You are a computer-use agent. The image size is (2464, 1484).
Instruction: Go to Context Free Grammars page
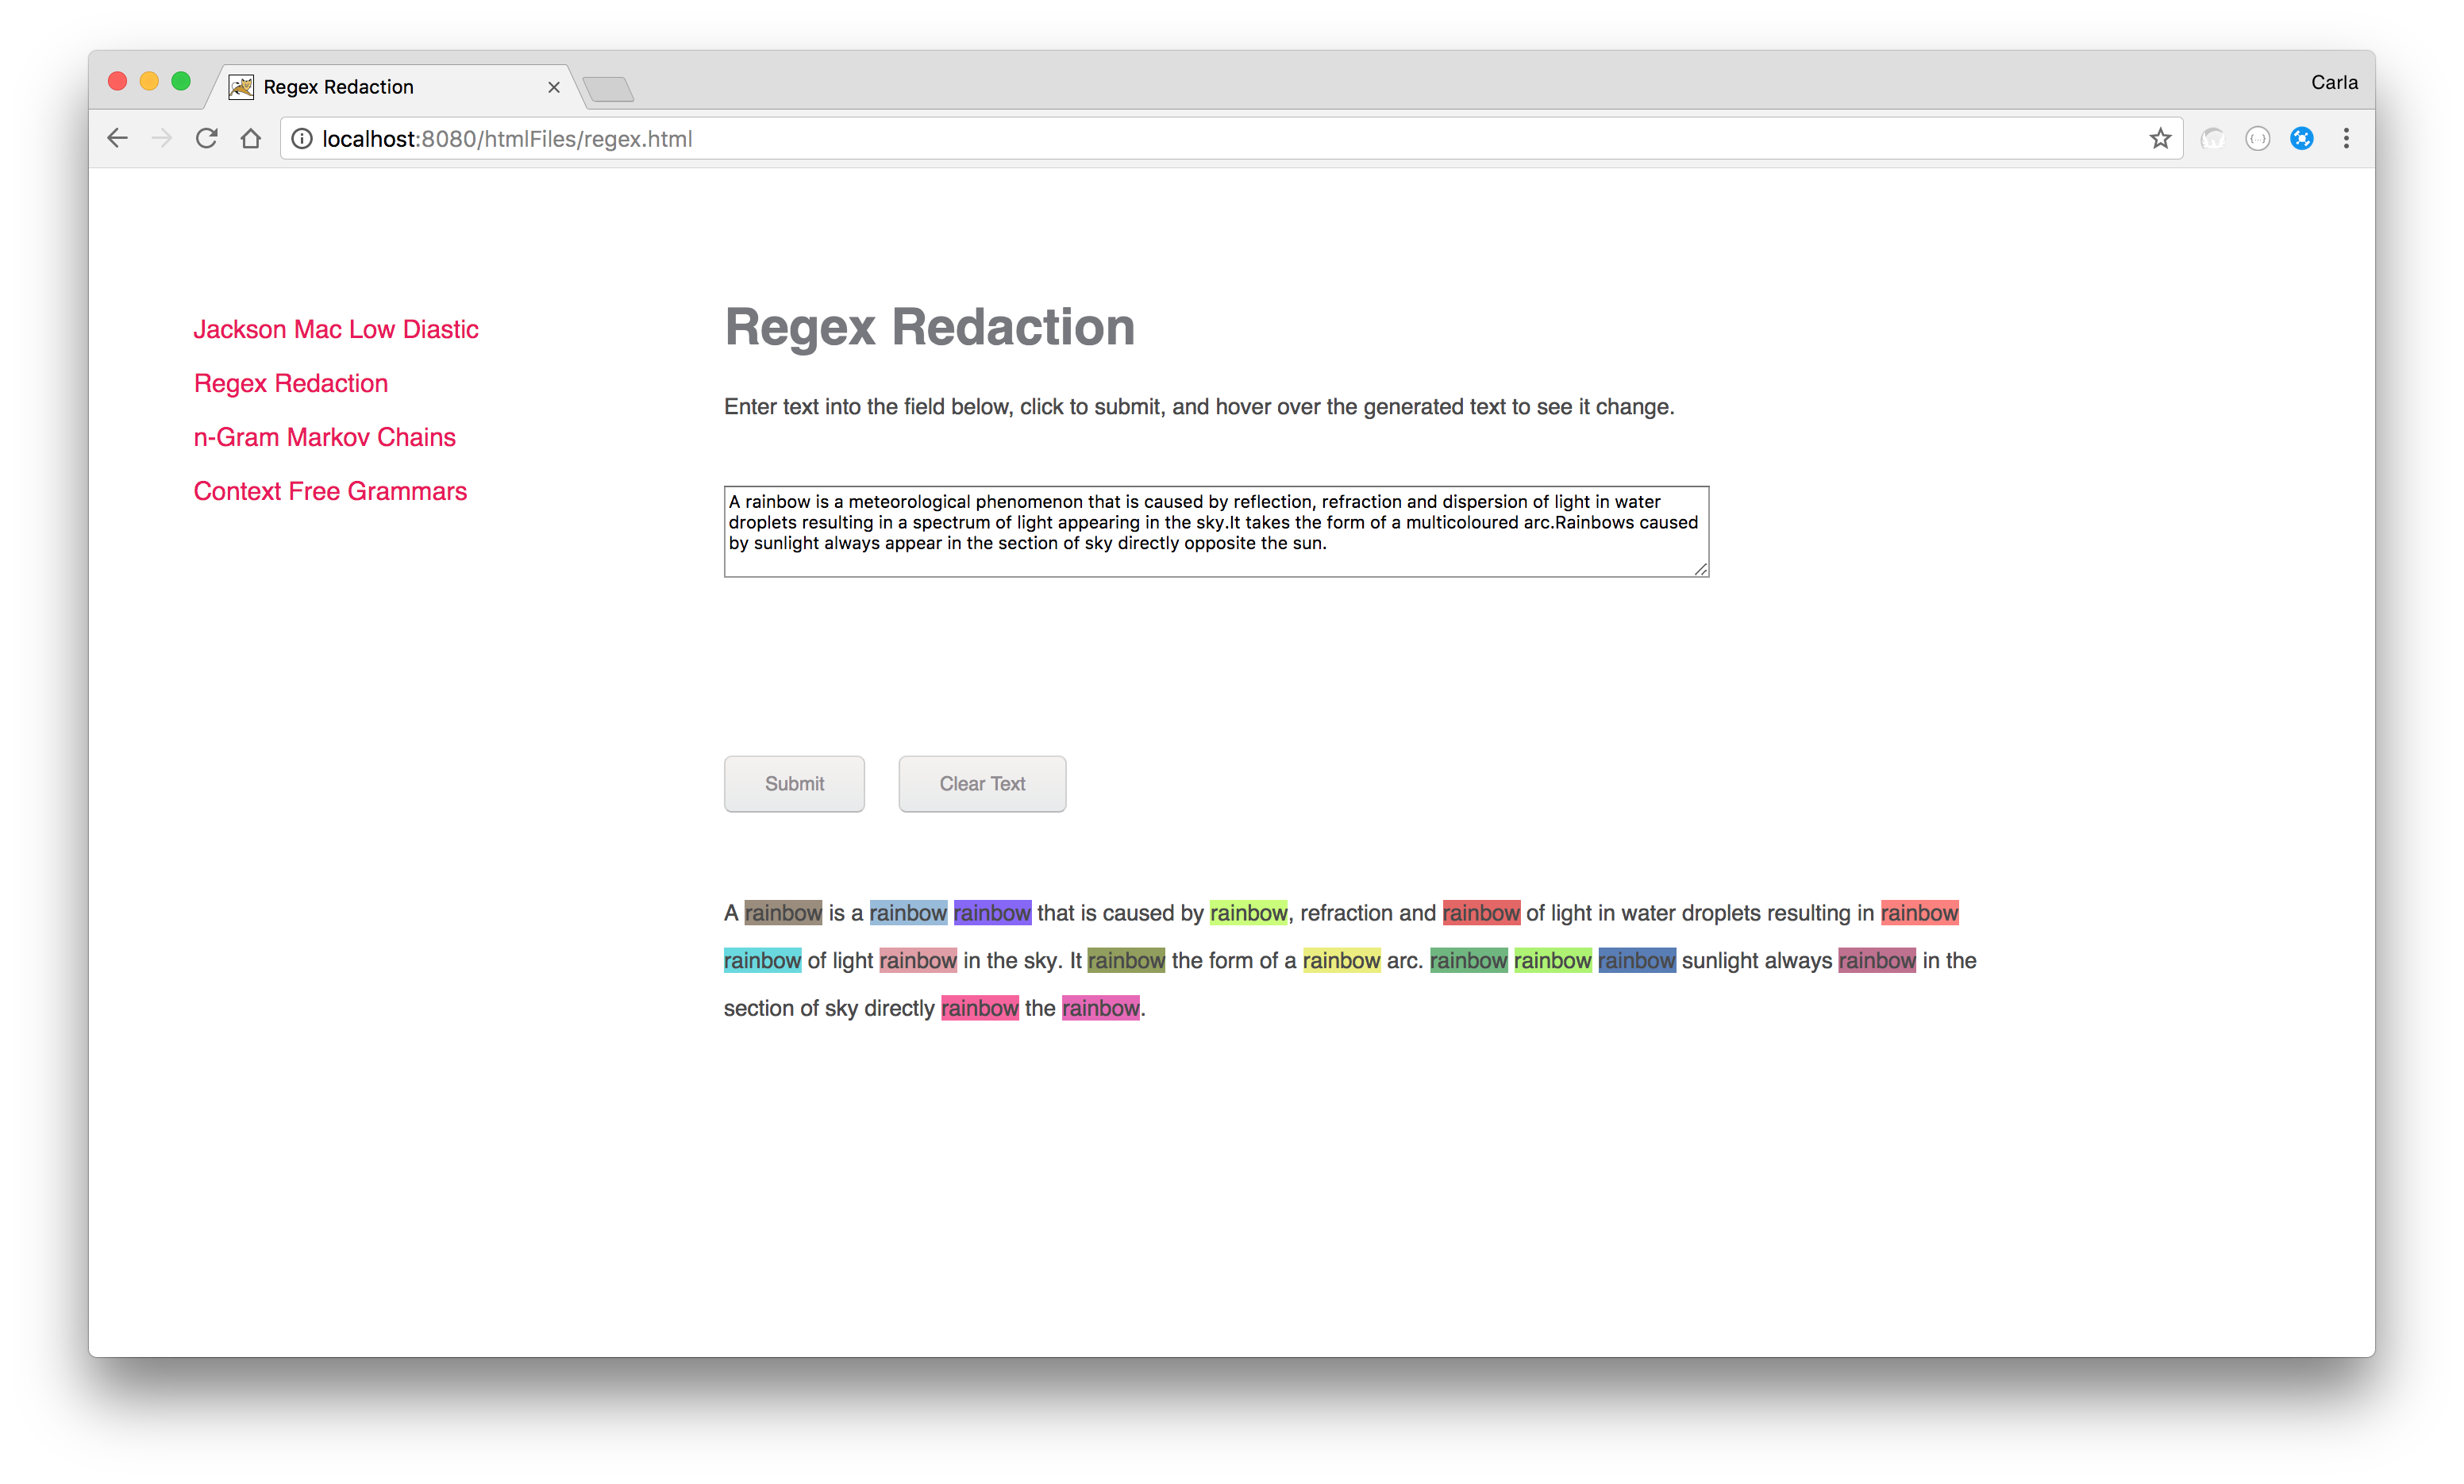tap(330, 491)
